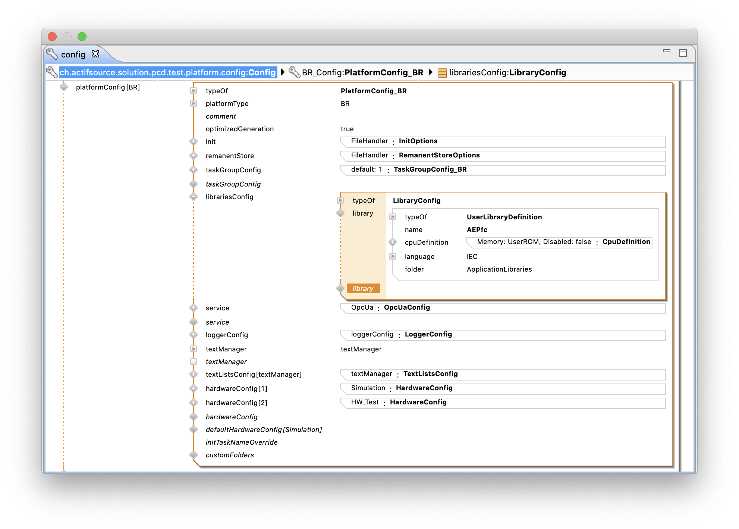Click the diamond icon beside the init property
The height and width of the screenshot is (529, 739).
(194, 141)
